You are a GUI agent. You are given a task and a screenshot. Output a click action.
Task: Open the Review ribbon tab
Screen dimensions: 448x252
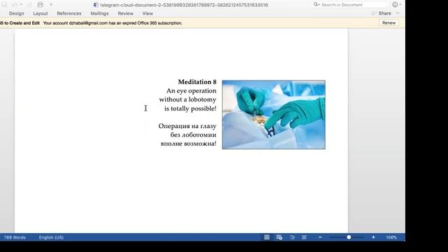[x=125, y=13]
